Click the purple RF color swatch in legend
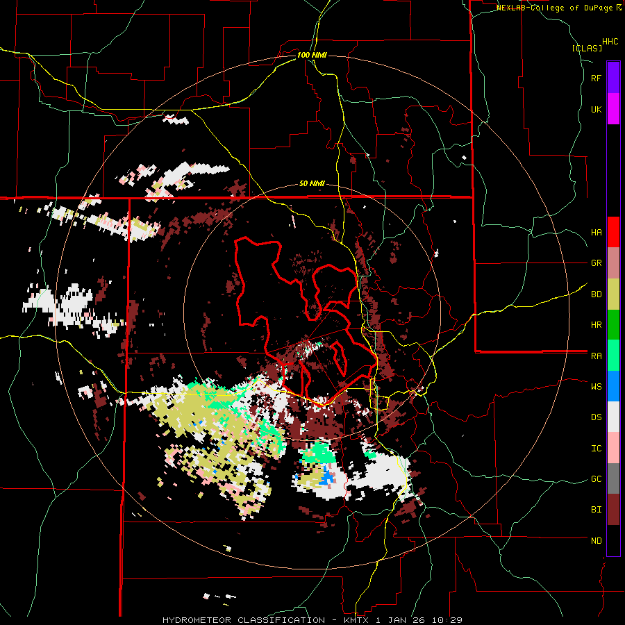 tap(613, 78)
